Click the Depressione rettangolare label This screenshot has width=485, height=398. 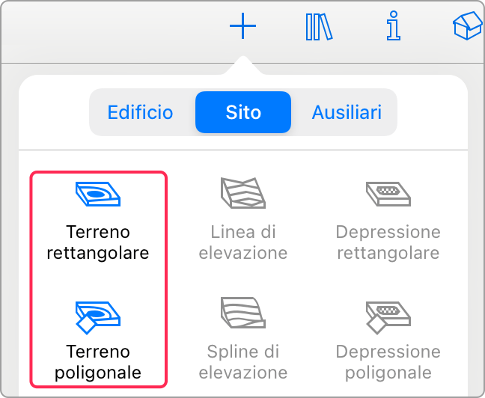tap(388, 242)
